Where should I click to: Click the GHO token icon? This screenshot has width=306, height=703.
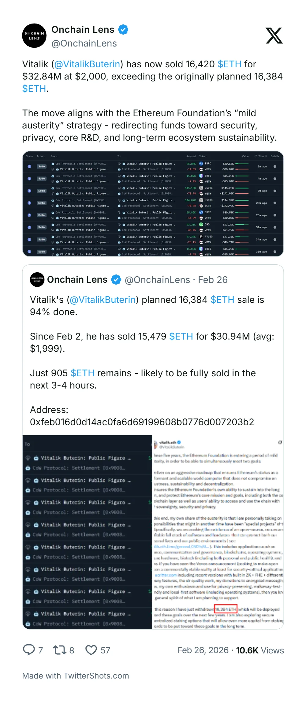(201, 224)
